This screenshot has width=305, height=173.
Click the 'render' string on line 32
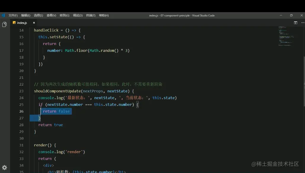pyautogui.click(x=74, y=152)
